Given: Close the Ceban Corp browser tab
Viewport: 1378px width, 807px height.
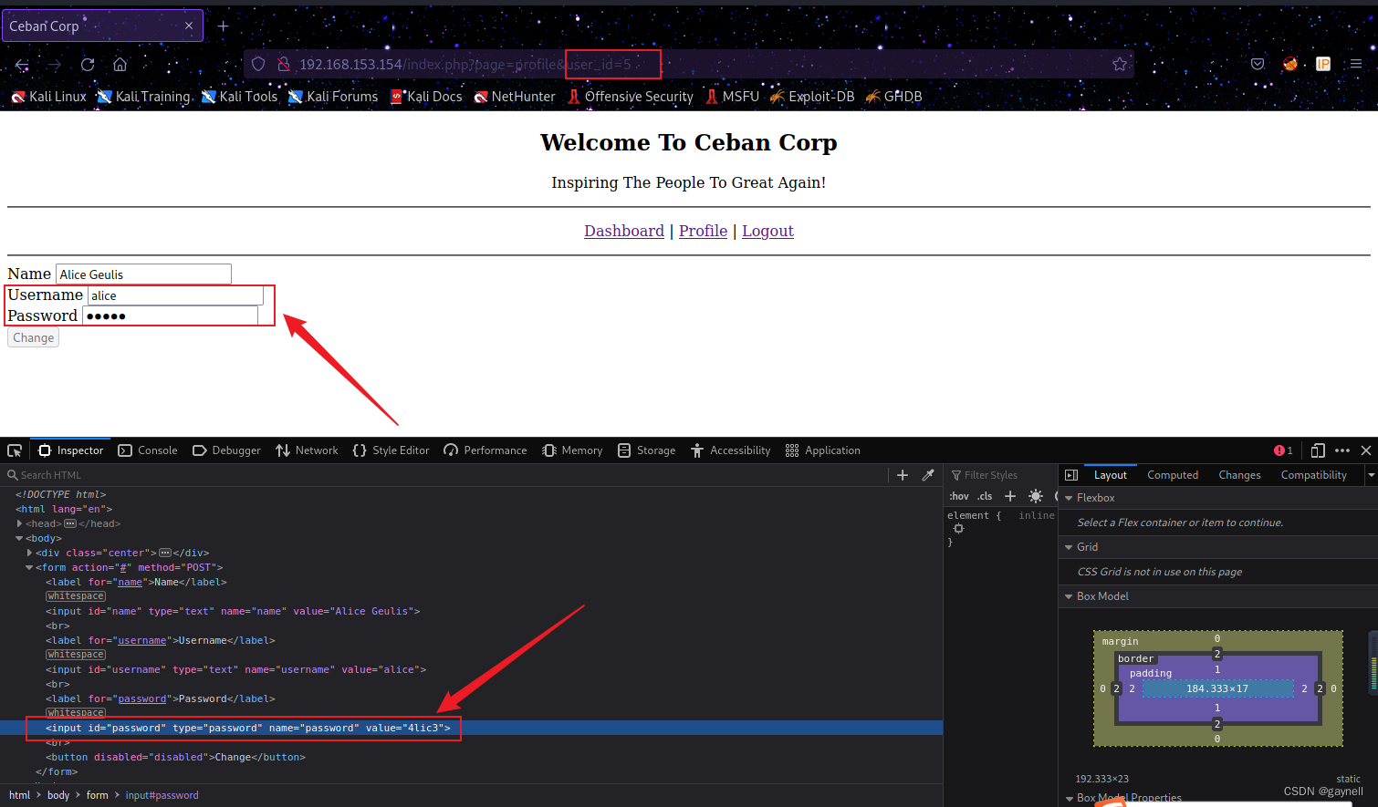Looking at the screenshot, I should point(189,26).
